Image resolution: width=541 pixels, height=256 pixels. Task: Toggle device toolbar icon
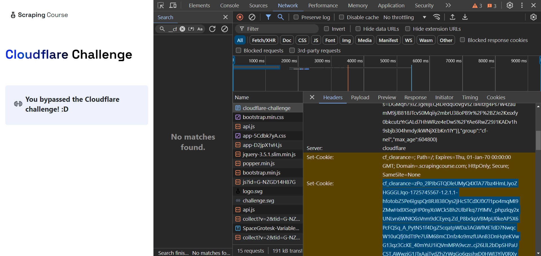pos(173,5)
